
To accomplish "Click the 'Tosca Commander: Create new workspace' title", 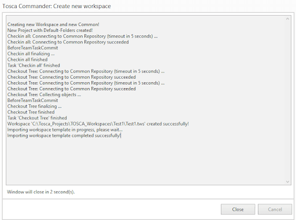I will (x=57, y=6).
